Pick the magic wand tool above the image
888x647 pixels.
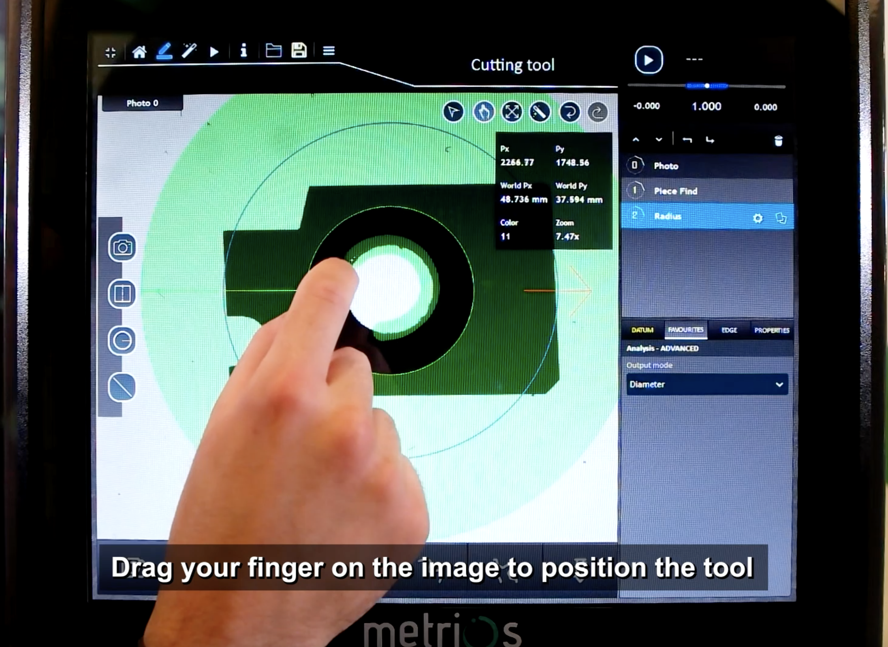[x=540, y=112]
